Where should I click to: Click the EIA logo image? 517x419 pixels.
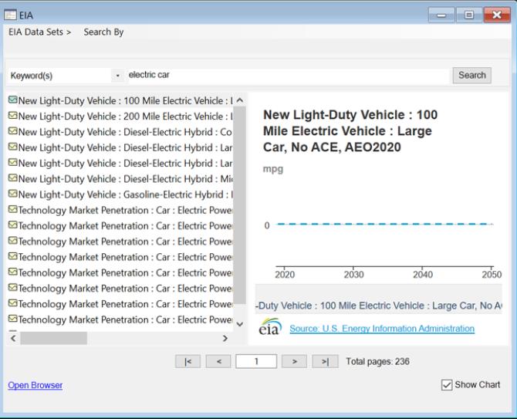click(270, 326)
